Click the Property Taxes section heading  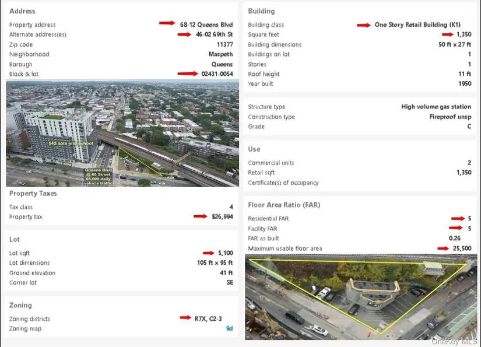33,194
